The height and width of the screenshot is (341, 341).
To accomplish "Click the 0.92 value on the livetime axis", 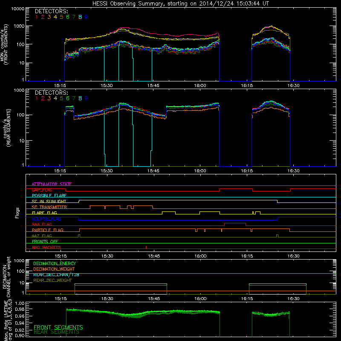I will pos(19,330).
